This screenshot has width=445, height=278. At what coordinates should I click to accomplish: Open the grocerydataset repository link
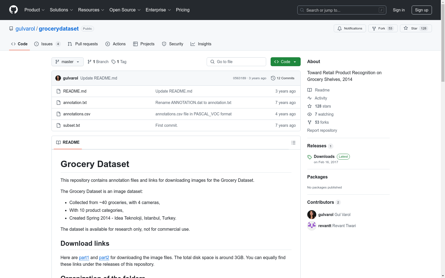tap(59, 29)
